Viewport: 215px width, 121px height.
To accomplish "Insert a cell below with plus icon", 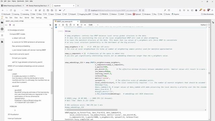I will coord(59,25).
